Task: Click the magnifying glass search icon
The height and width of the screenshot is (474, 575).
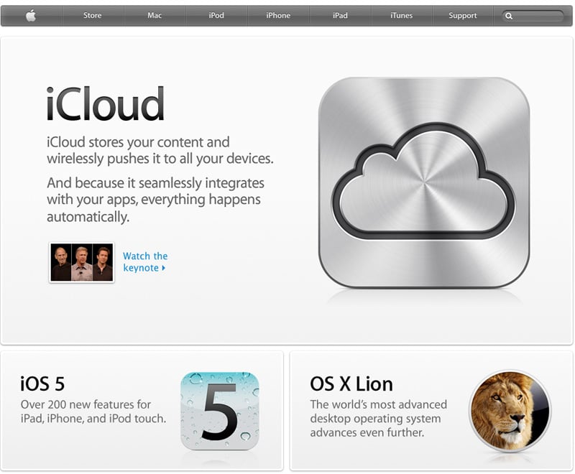Action: click(x=509, y=16)
